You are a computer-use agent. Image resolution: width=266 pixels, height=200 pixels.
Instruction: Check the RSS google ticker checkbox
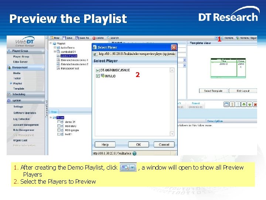tap(59, 130)
